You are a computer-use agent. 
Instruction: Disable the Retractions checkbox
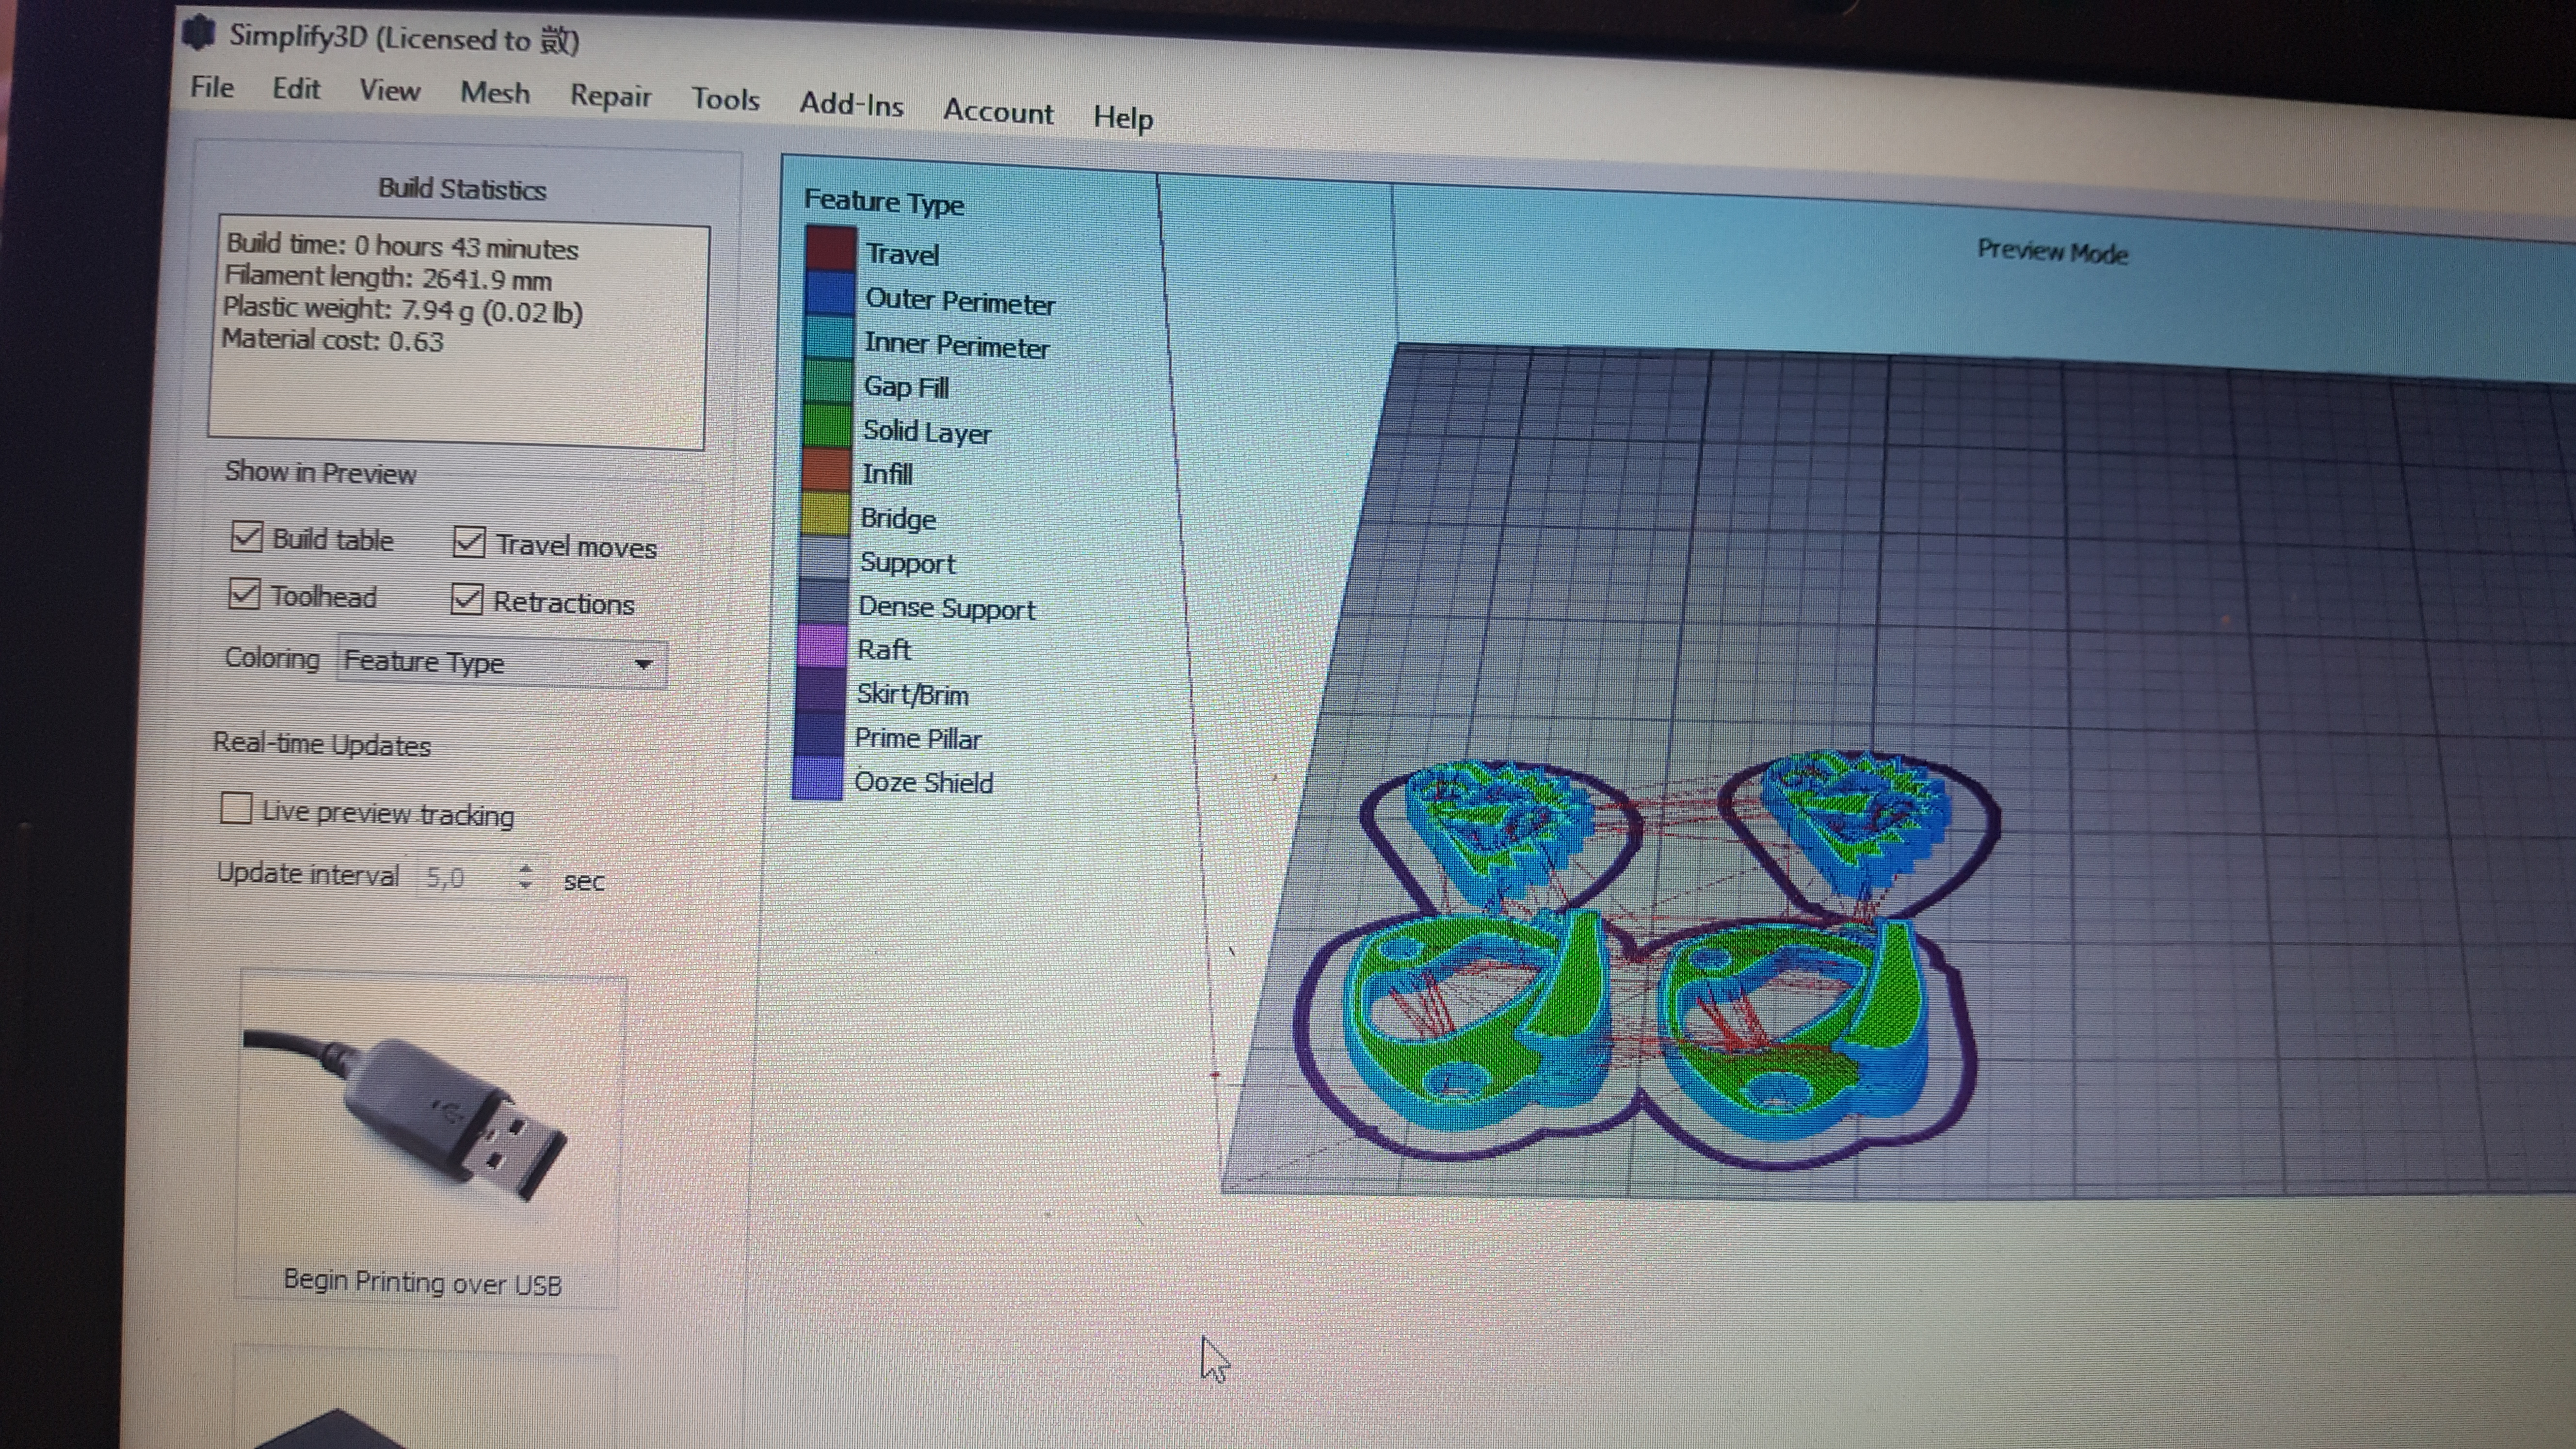pos(466,599)
